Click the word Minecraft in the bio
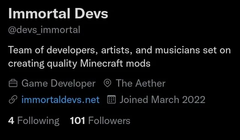 coord(102,63)
